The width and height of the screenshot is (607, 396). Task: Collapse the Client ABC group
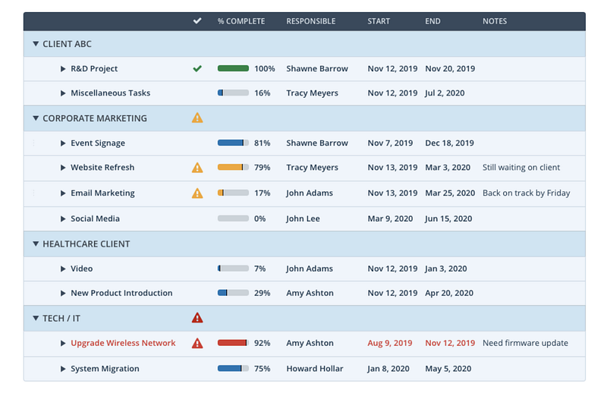[36, 44]
